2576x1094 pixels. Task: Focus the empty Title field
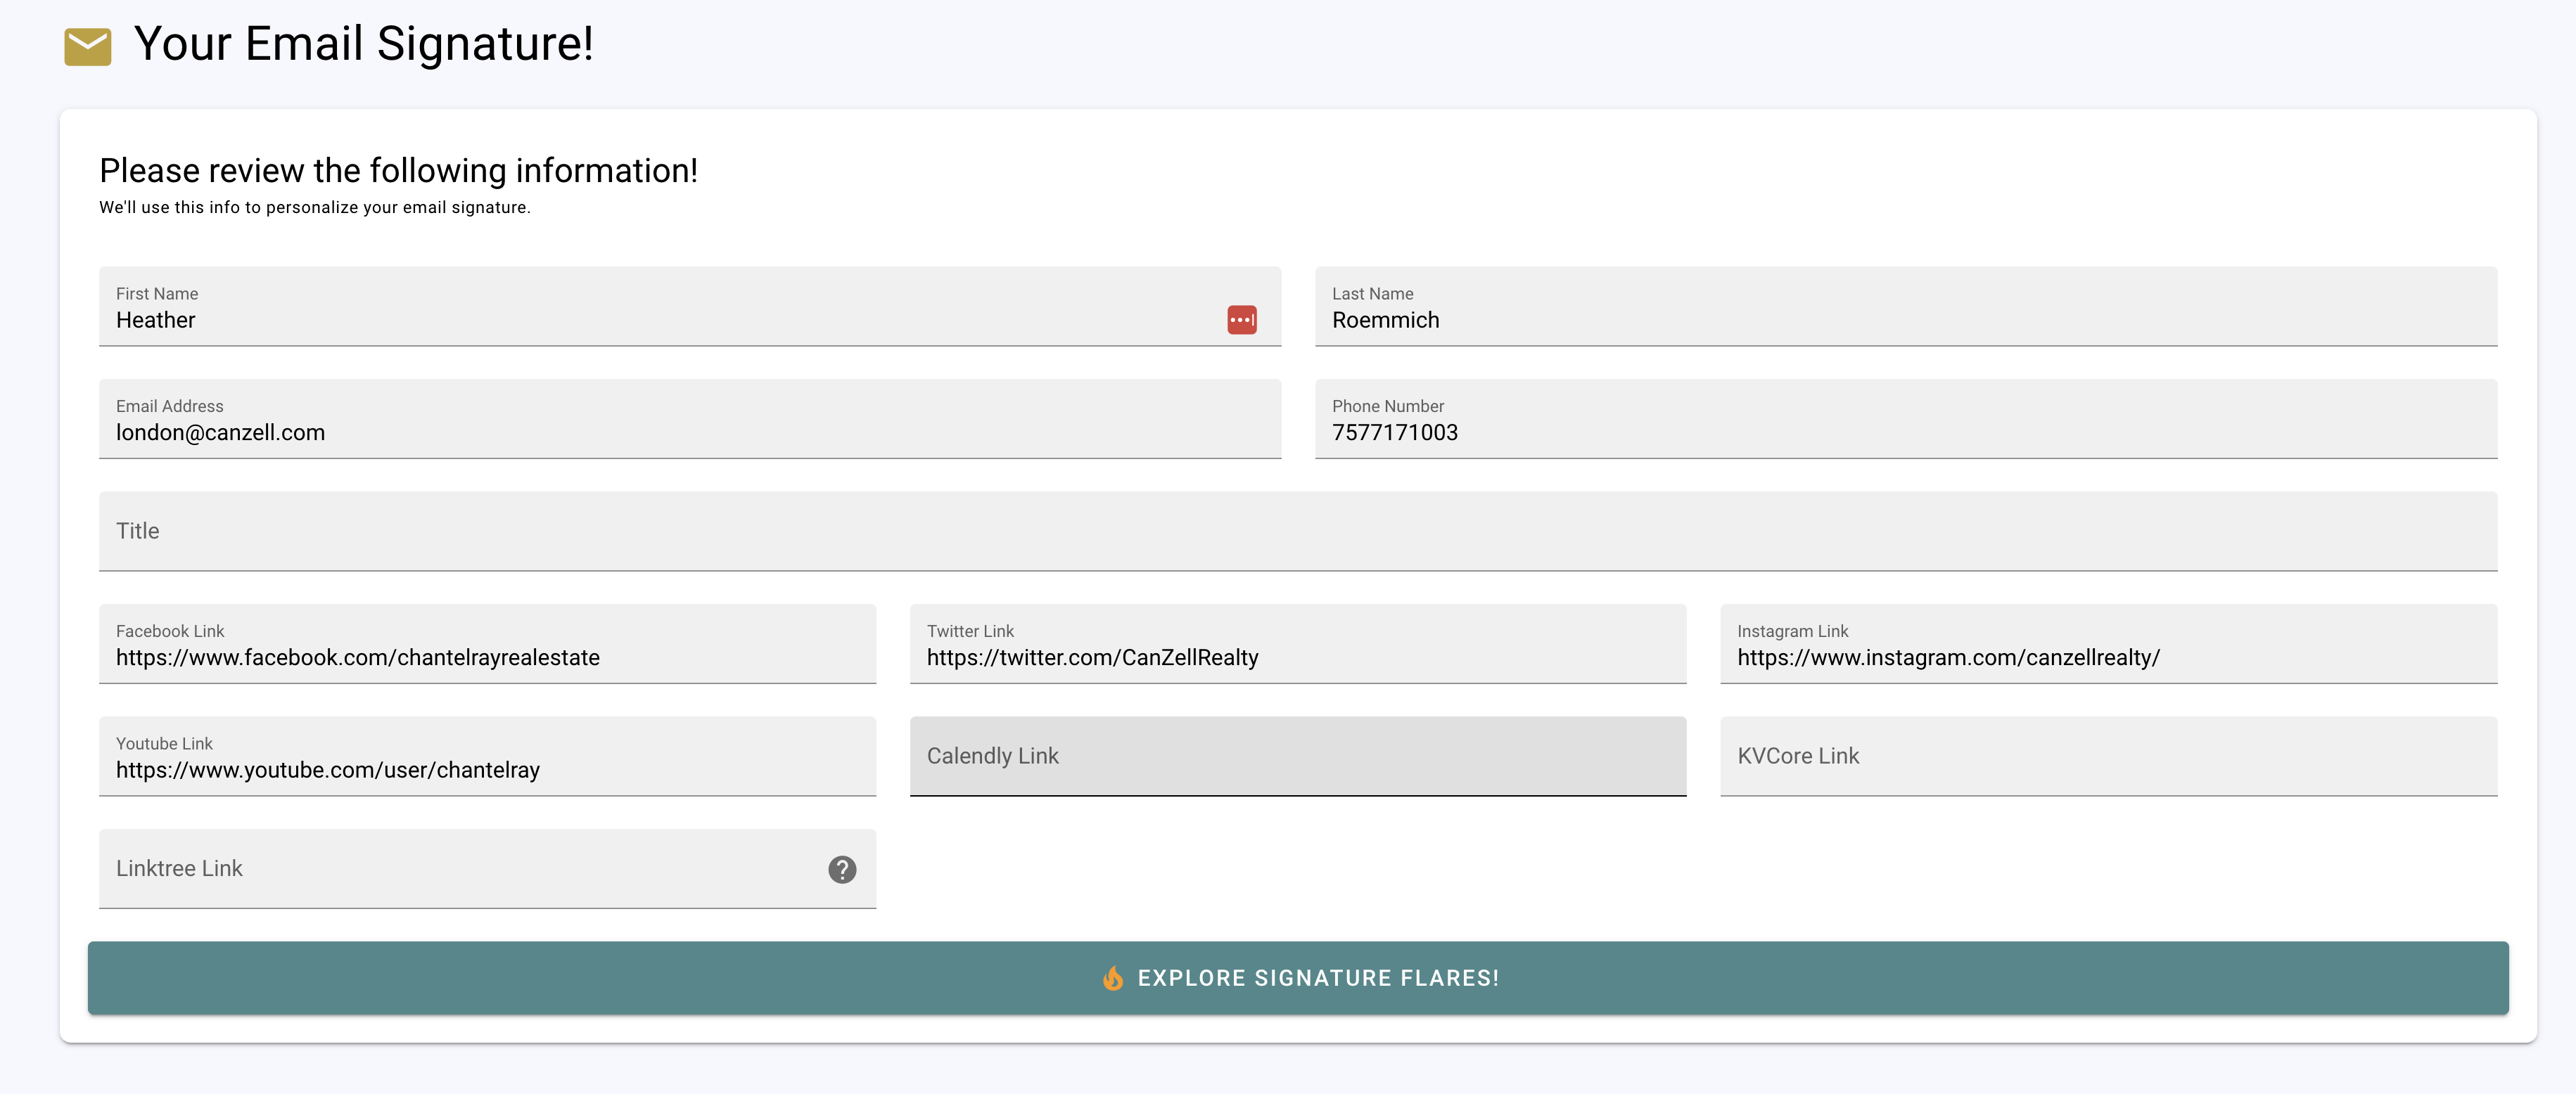(1298, 532)
